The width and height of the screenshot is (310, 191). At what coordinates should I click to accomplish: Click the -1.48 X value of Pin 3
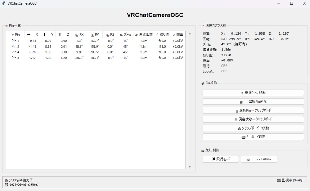[x=32, y=47]
